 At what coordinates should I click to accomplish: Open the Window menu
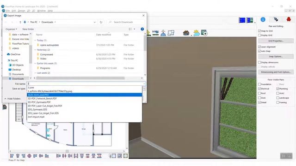41,11
